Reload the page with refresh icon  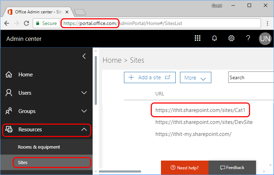pyautogui.click(x=26, y=23)
